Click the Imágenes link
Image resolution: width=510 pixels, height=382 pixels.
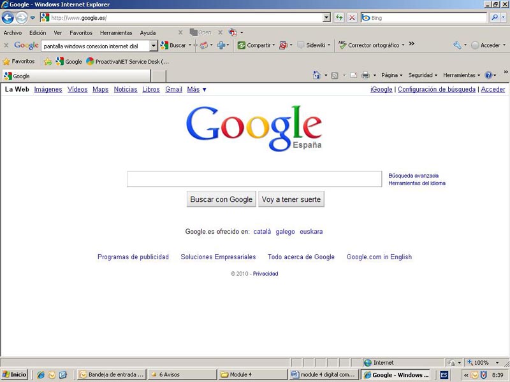pyautogui.click(x=48, y=89)
